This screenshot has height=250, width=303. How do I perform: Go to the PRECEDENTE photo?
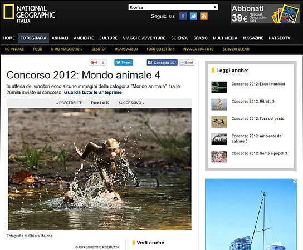pyautogui.click(x=69, y=103)
